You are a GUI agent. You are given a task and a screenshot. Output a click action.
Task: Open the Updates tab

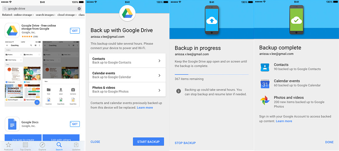click(x=76, y=146)
